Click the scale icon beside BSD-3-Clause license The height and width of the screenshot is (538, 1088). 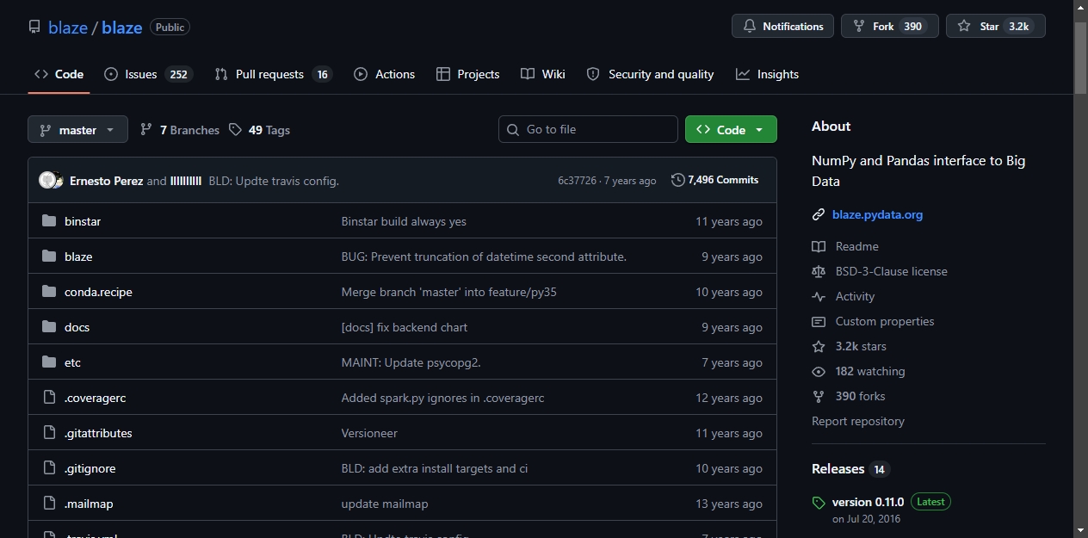click(x=819, y=271)
